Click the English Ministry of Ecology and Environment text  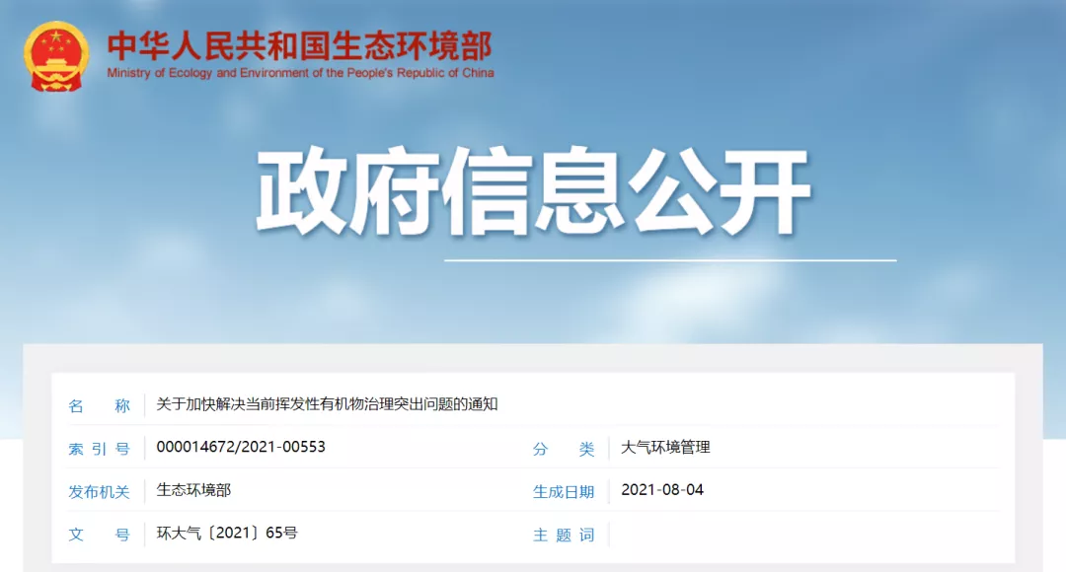click(300, 73)
